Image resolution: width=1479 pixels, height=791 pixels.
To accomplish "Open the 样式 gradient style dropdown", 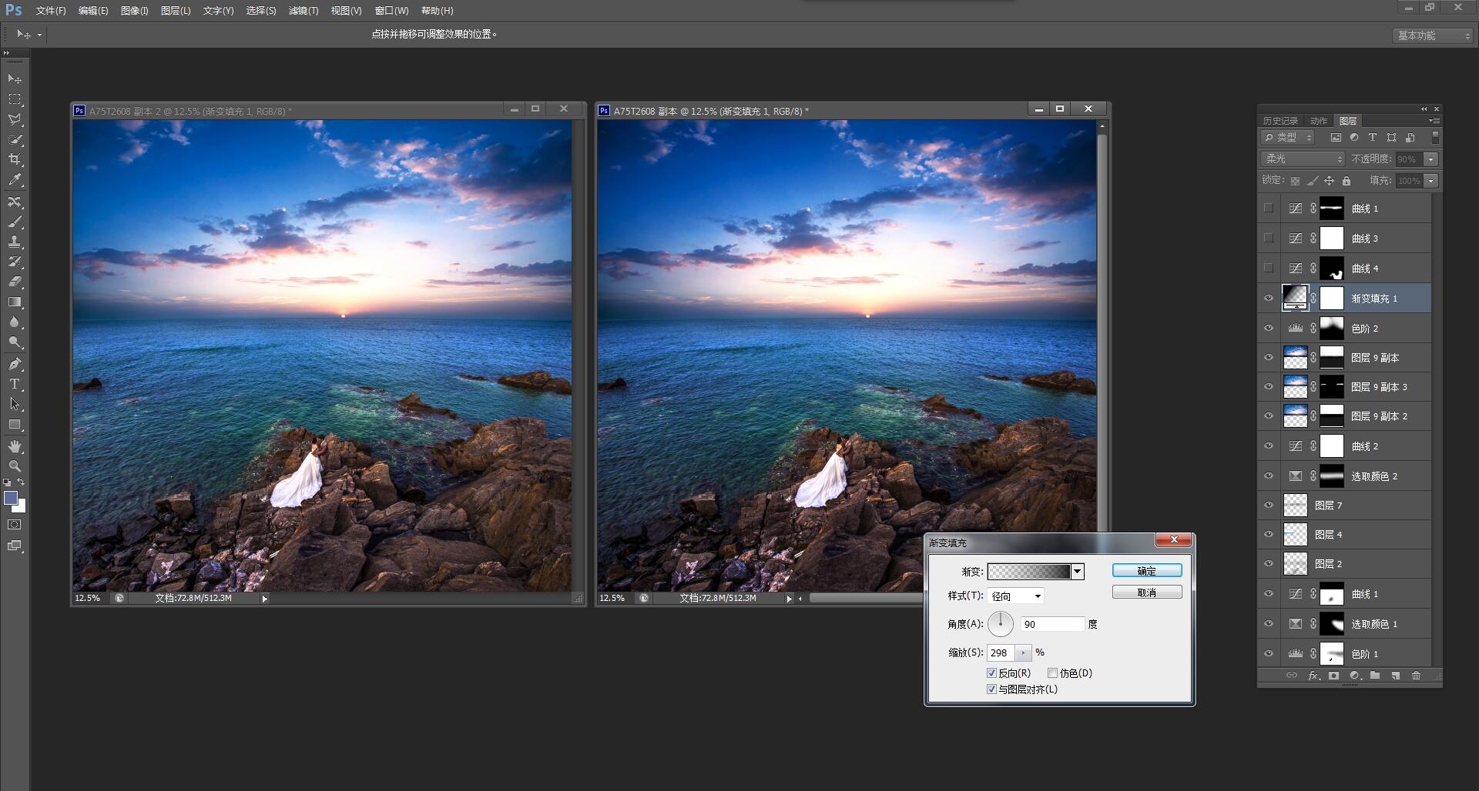I will 1016,596.
